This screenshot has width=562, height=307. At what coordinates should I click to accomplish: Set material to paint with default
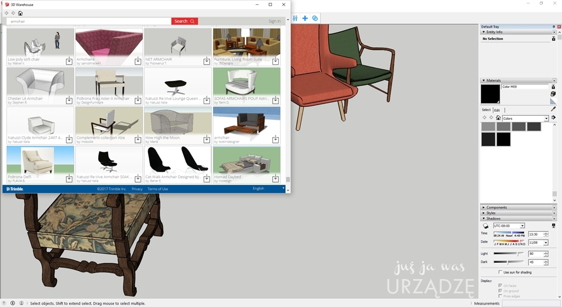click(553, 101)
